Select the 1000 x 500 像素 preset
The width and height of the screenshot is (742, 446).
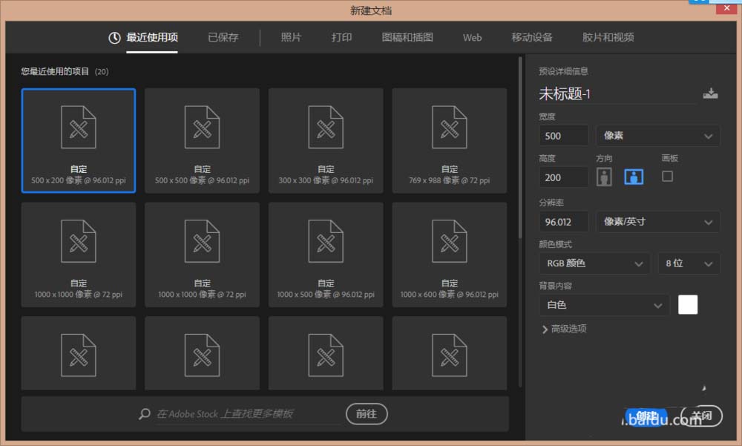[x=325, y=254]
